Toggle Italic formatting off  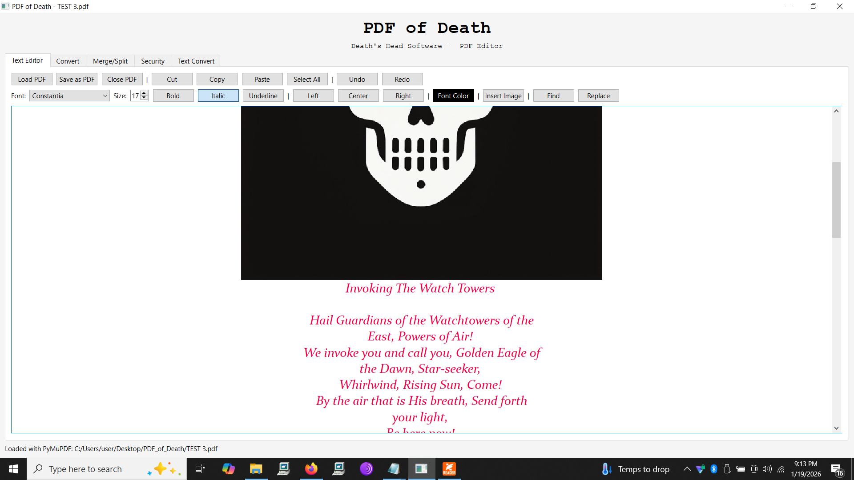click(218, 96)
